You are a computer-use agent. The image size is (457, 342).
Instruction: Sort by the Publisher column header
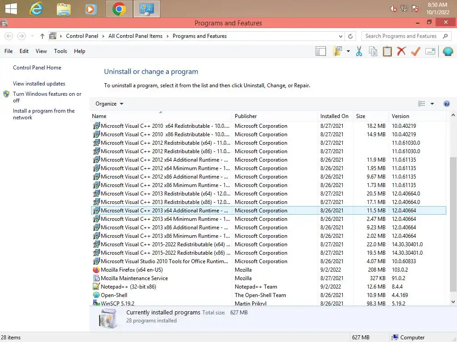pyautogui.click(x=274, y=116)
